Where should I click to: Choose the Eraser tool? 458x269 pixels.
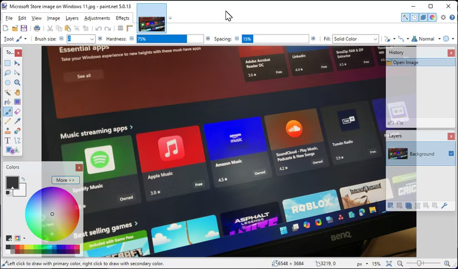pyautogui.click(x=17, y=111)
